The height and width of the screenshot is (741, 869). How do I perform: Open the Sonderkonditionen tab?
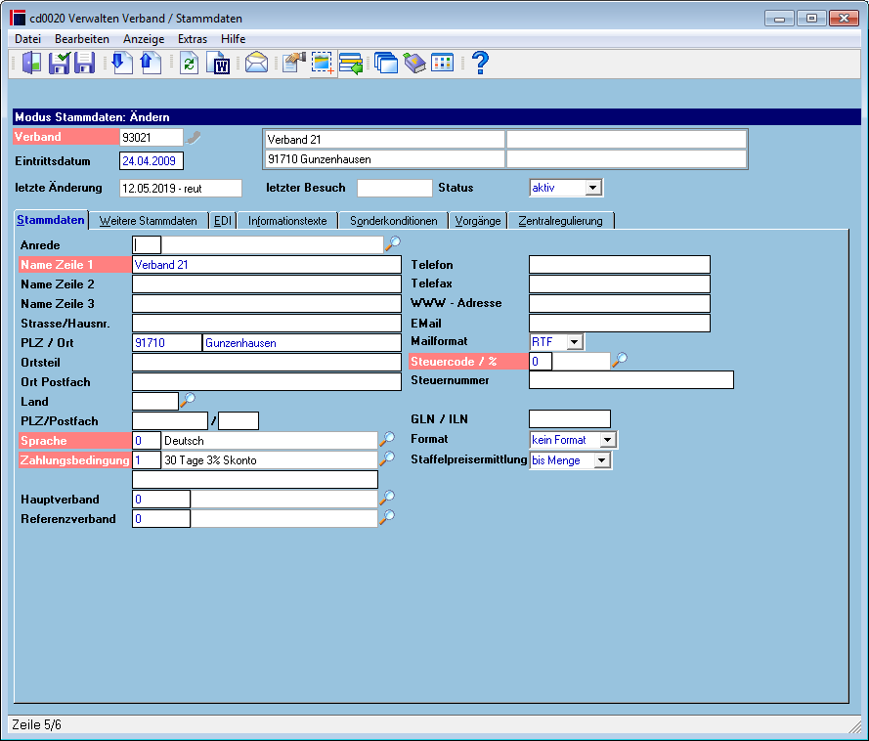pyautogui.click(x=394, y=221)
